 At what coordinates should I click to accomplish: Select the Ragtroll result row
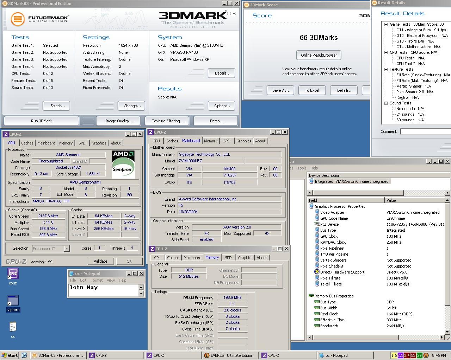407,97
